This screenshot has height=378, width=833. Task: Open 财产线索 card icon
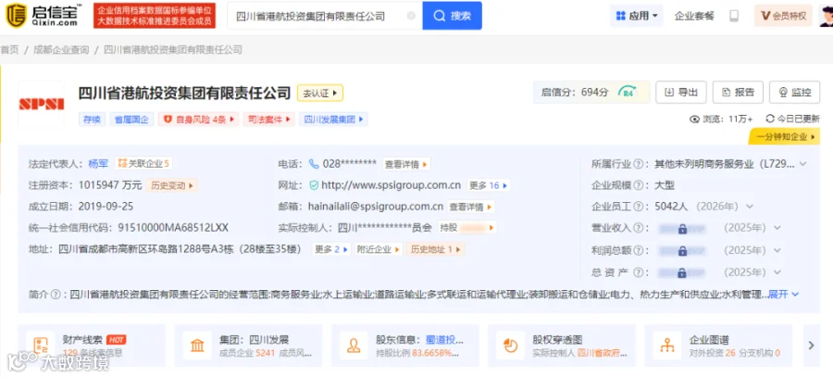point(41,345)
